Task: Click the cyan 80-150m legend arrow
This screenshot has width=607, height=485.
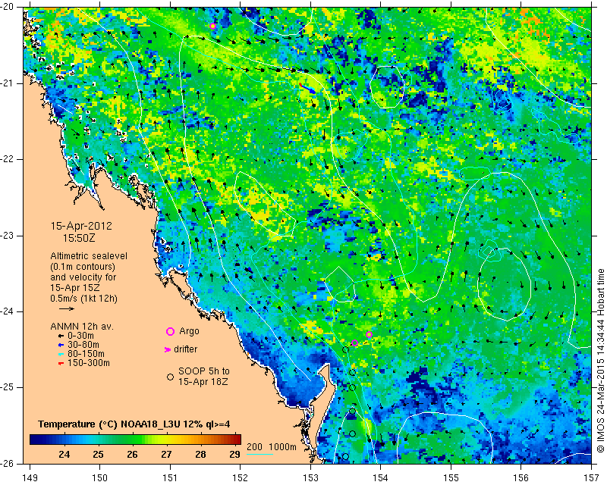Action: click(x=61, y=354)
